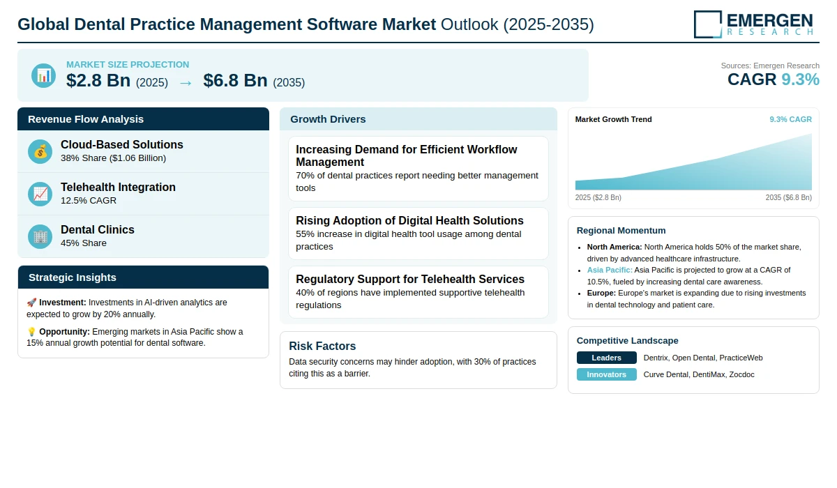
Task: Click the Market Growth Trend area chart
Action: coord(693,163)
